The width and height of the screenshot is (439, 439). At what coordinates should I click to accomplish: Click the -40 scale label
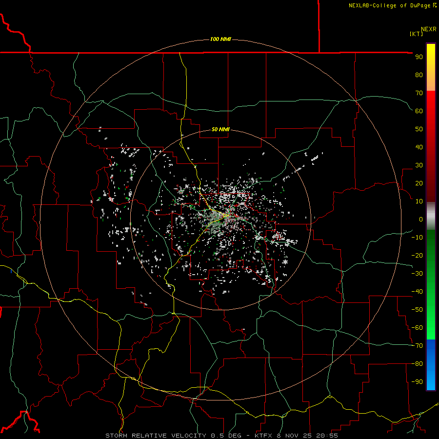[x=417, y=292]
